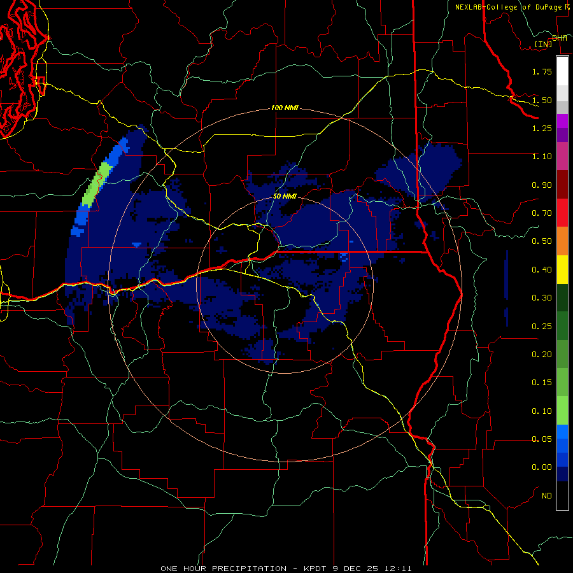Select the 0.10 legend value

542,411
